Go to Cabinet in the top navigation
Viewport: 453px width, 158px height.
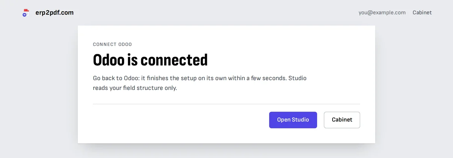click(x=422, y=12)
